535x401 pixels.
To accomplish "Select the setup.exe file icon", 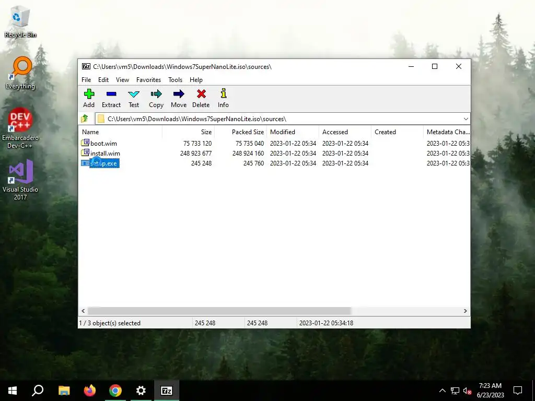I will pyautogui.click(x=85, y=163).
